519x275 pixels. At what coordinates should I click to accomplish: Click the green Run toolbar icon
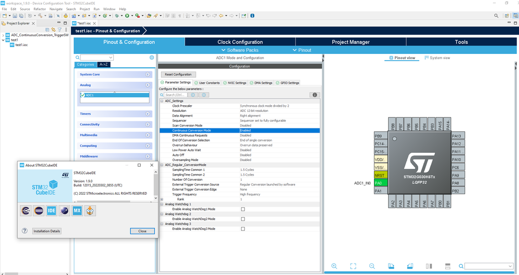(x=127, y=16)
